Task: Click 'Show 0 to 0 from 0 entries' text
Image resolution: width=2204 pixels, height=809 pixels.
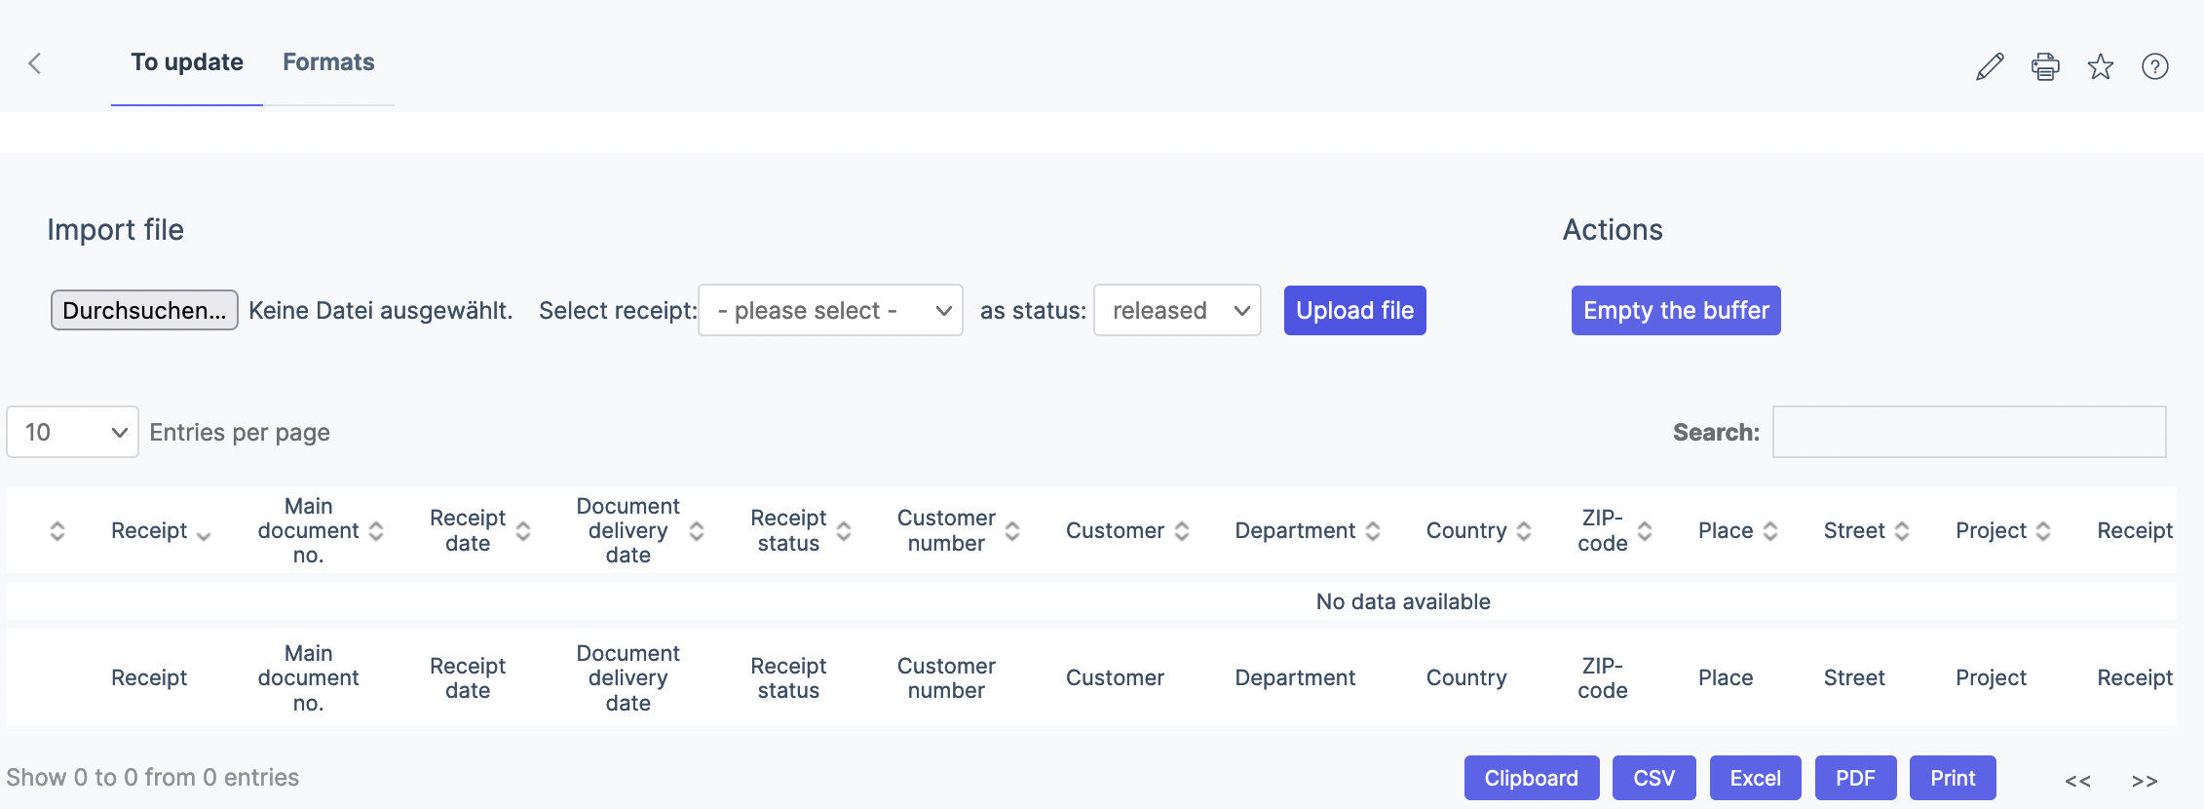Action: click(x=153, y=777)
